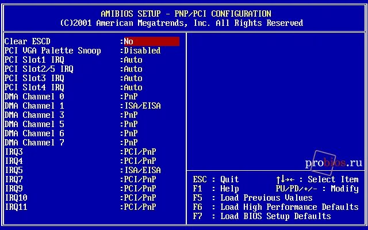368x230 pixels.
Task: Select PCI VGA Palette Snoop option
Action: (52, 51)
